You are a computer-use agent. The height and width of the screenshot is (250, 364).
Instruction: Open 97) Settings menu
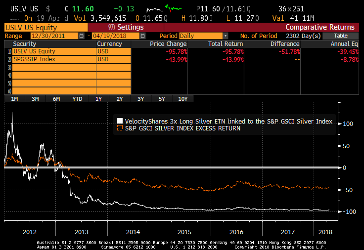point(126,27)
